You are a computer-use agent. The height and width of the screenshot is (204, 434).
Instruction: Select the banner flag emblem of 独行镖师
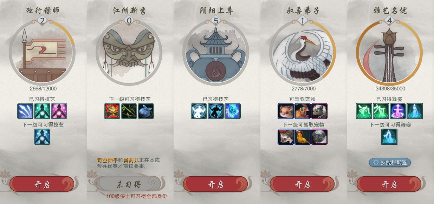coord(42,53)
